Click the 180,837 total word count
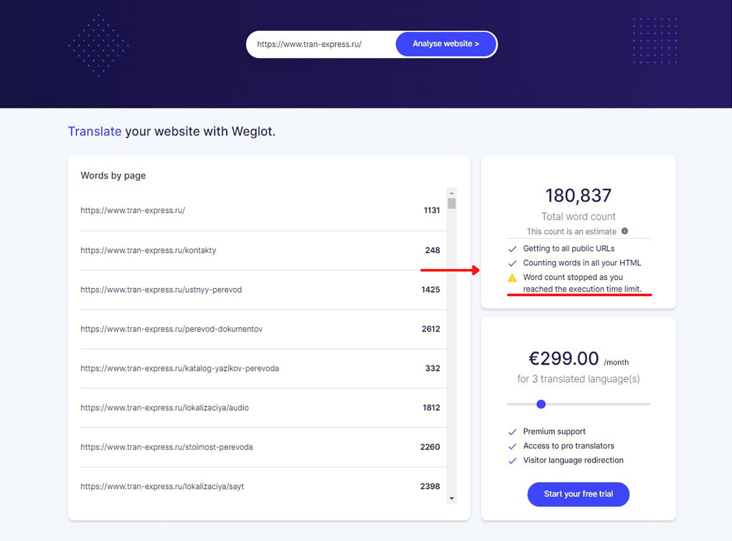Screen dimensions: 732x541 578,196
